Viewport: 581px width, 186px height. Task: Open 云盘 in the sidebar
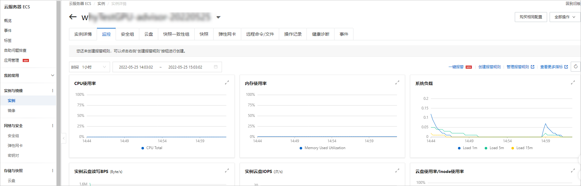pos(12,181)
